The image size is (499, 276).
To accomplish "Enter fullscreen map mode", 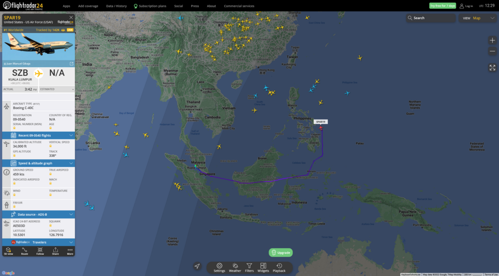I will (492, 68).
